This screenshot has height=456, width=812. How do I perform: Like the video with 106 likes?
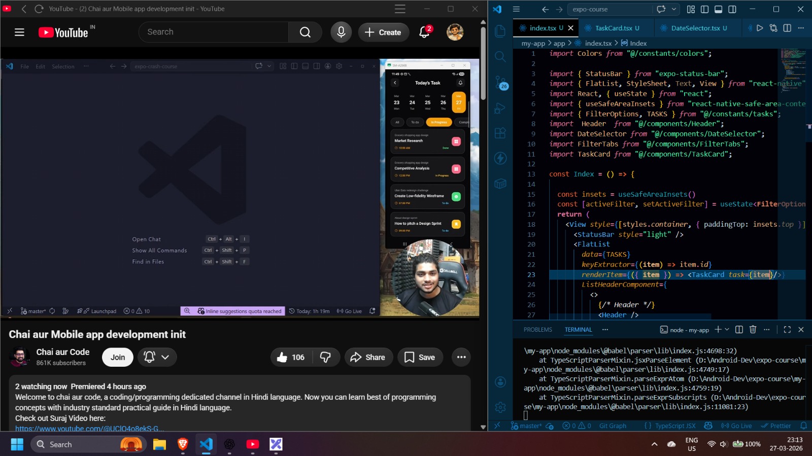[291, 358]
